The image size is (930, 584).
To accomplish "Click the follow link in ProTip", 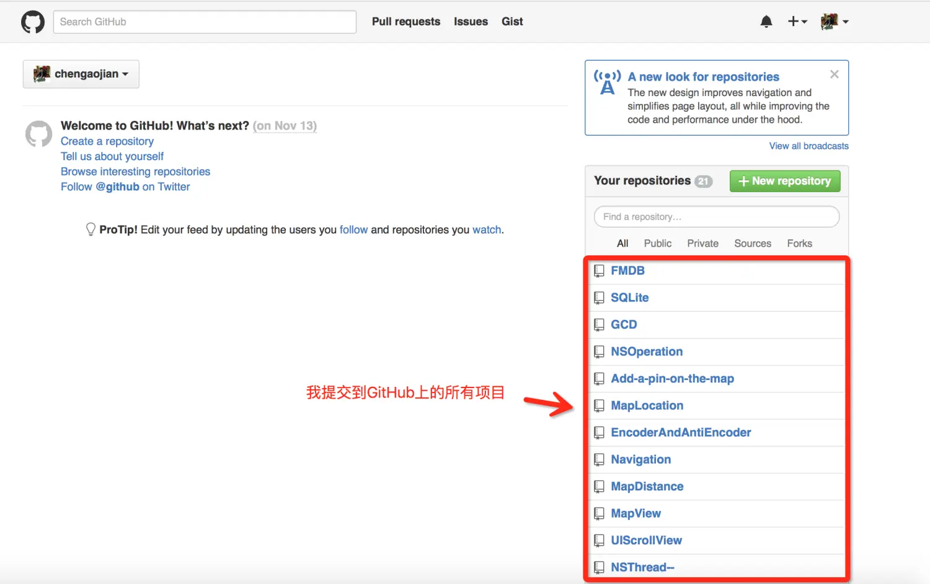I will (x=353, y=229).
